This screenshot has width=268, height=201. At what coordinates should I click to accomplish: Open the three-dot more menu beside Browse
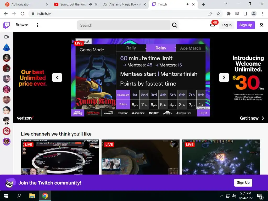click(37, 25)
